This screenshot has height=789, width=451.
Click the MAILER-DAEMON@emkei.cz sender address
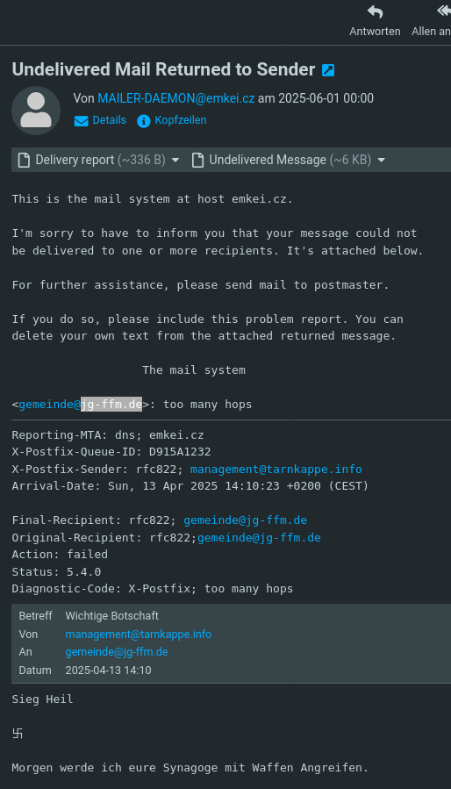(176, 98)
